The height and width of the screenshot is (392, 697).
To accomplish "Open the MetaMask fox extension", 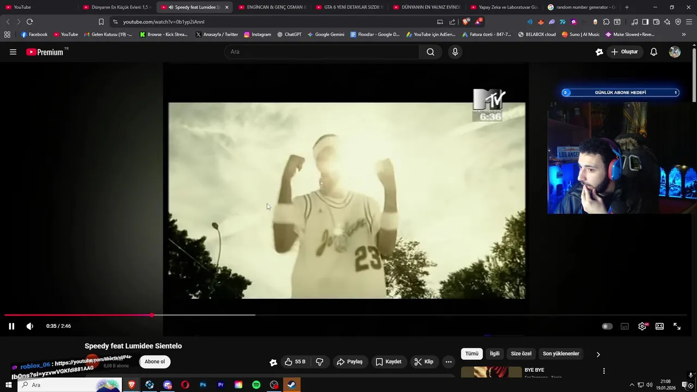I will (541, 22).
